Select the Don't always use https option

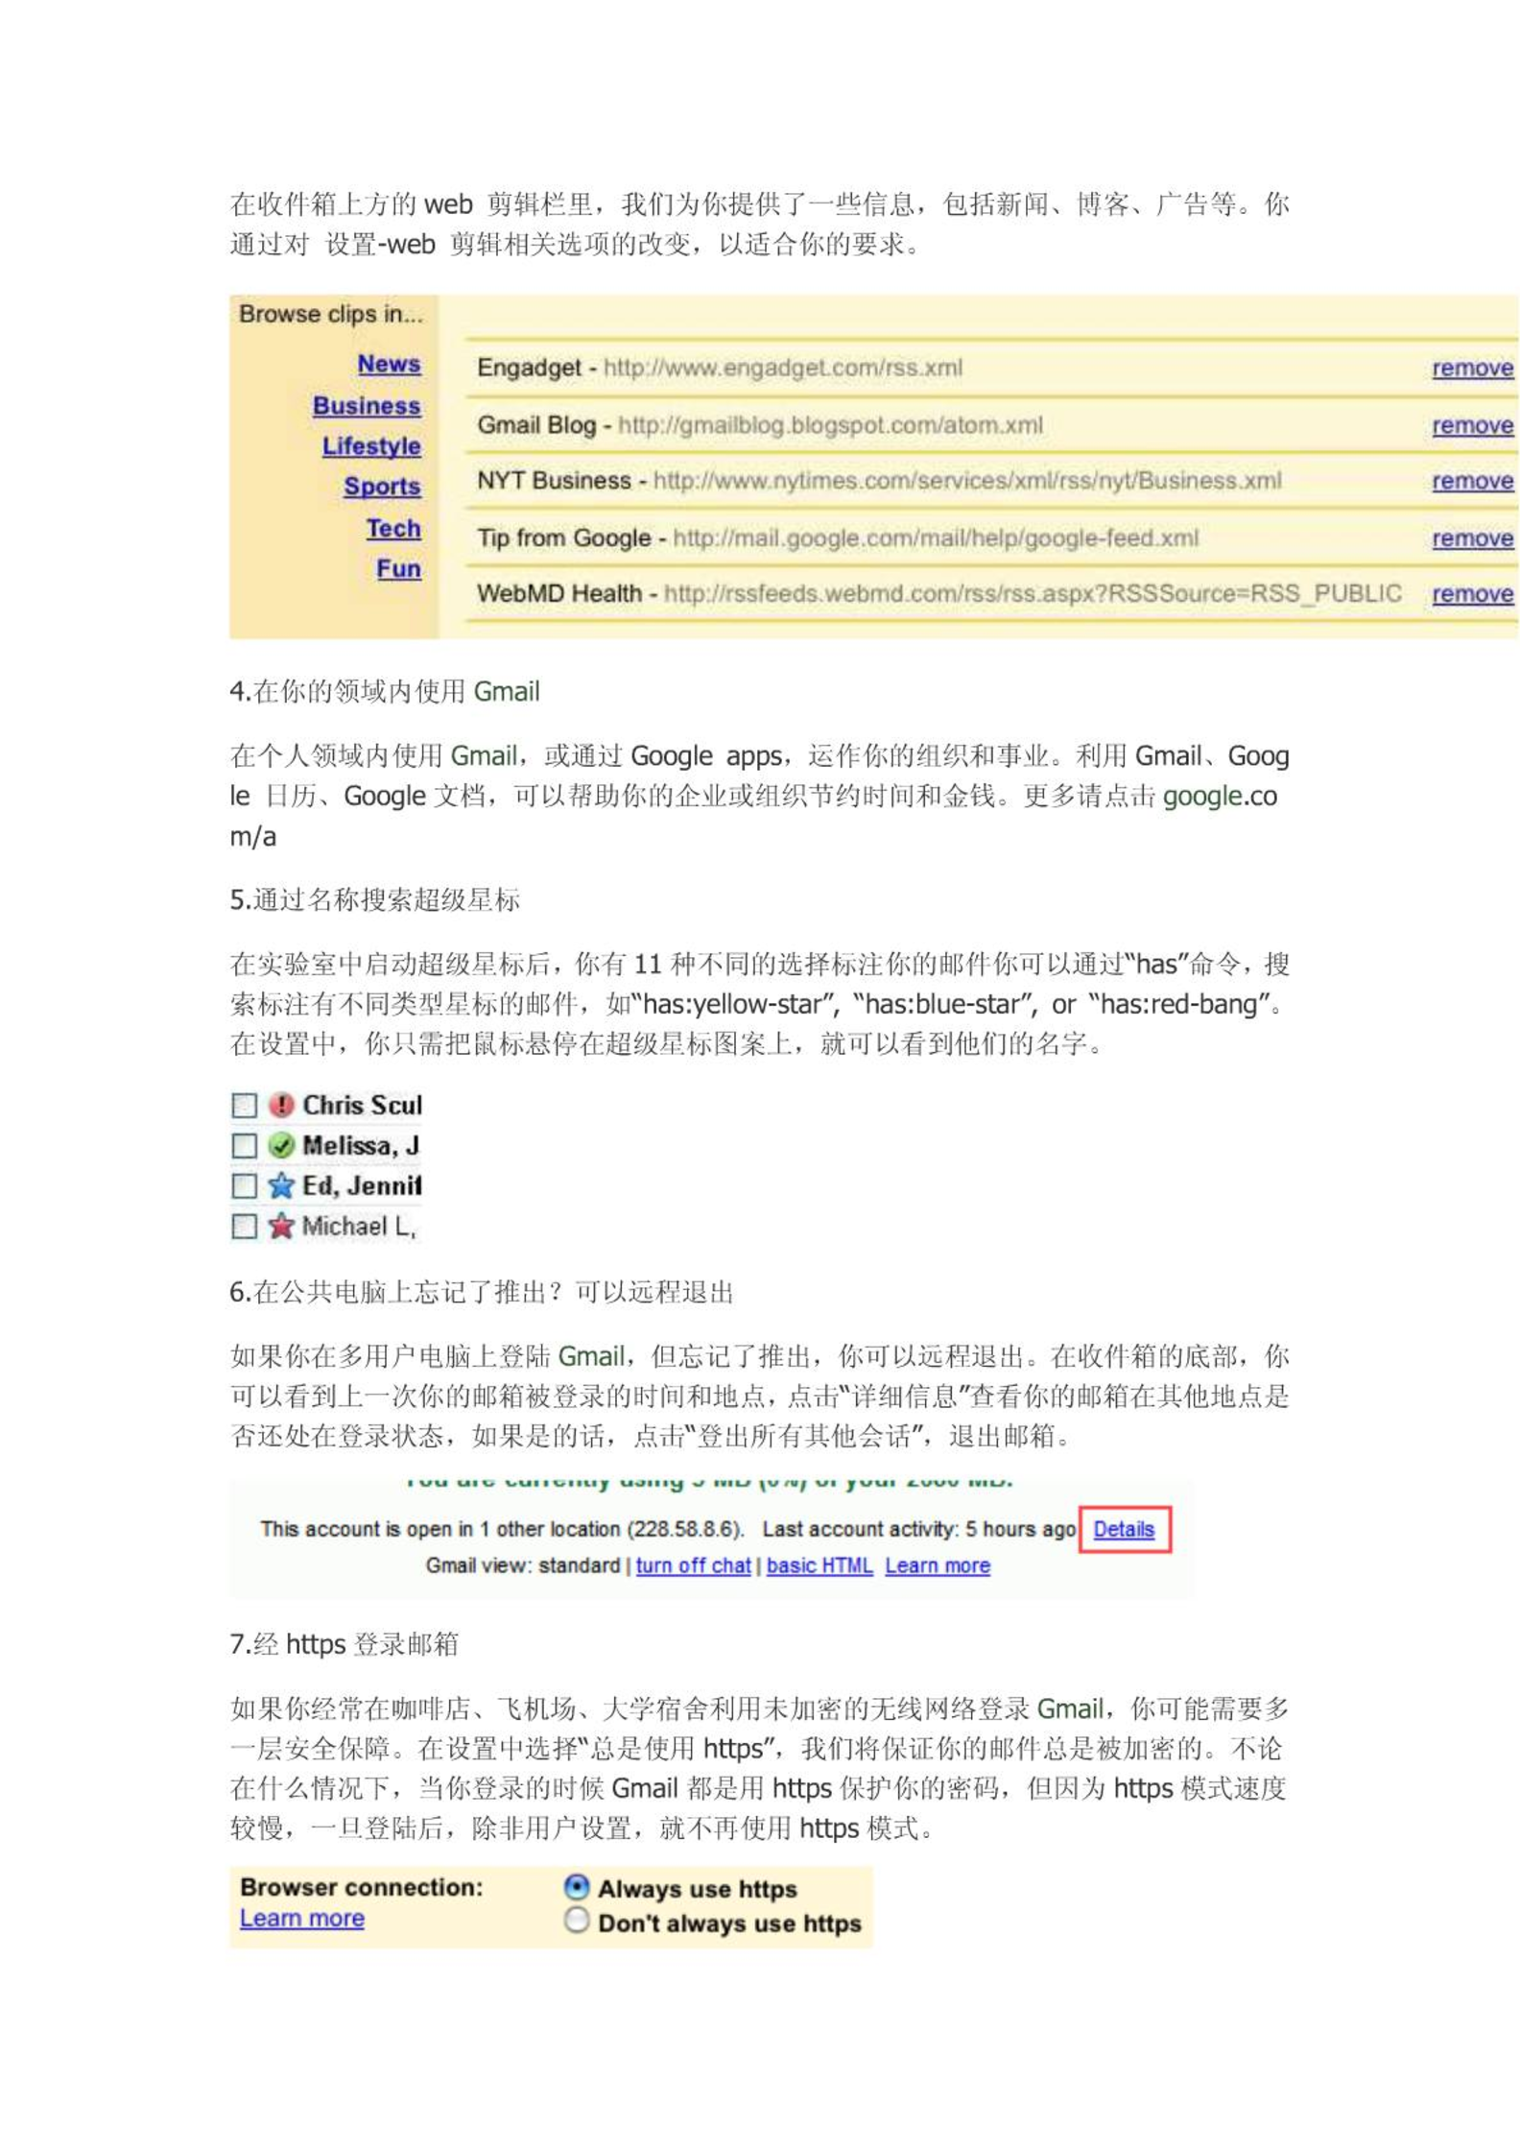pos(577,1920)
